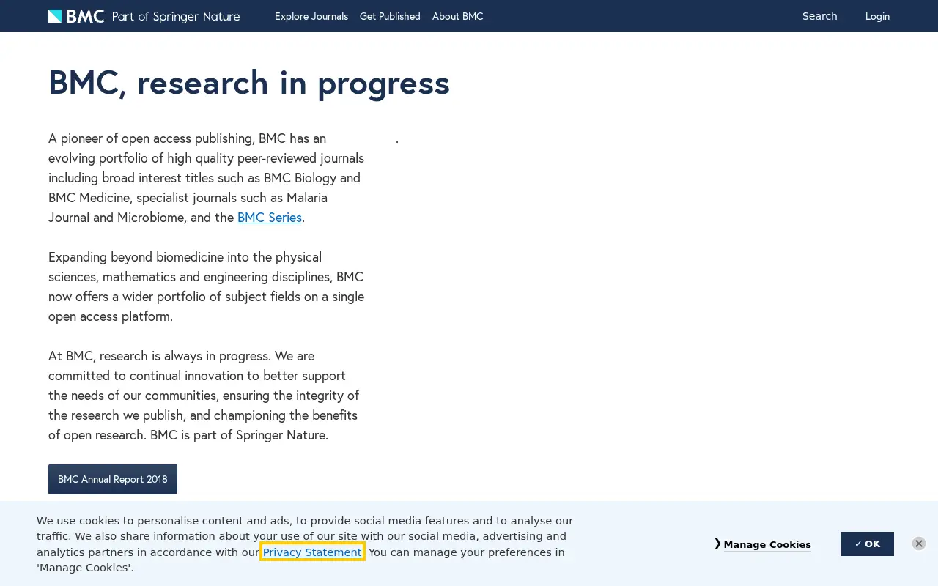
Task: Open the About BMC menu
Action: click(x=457, y=16)
